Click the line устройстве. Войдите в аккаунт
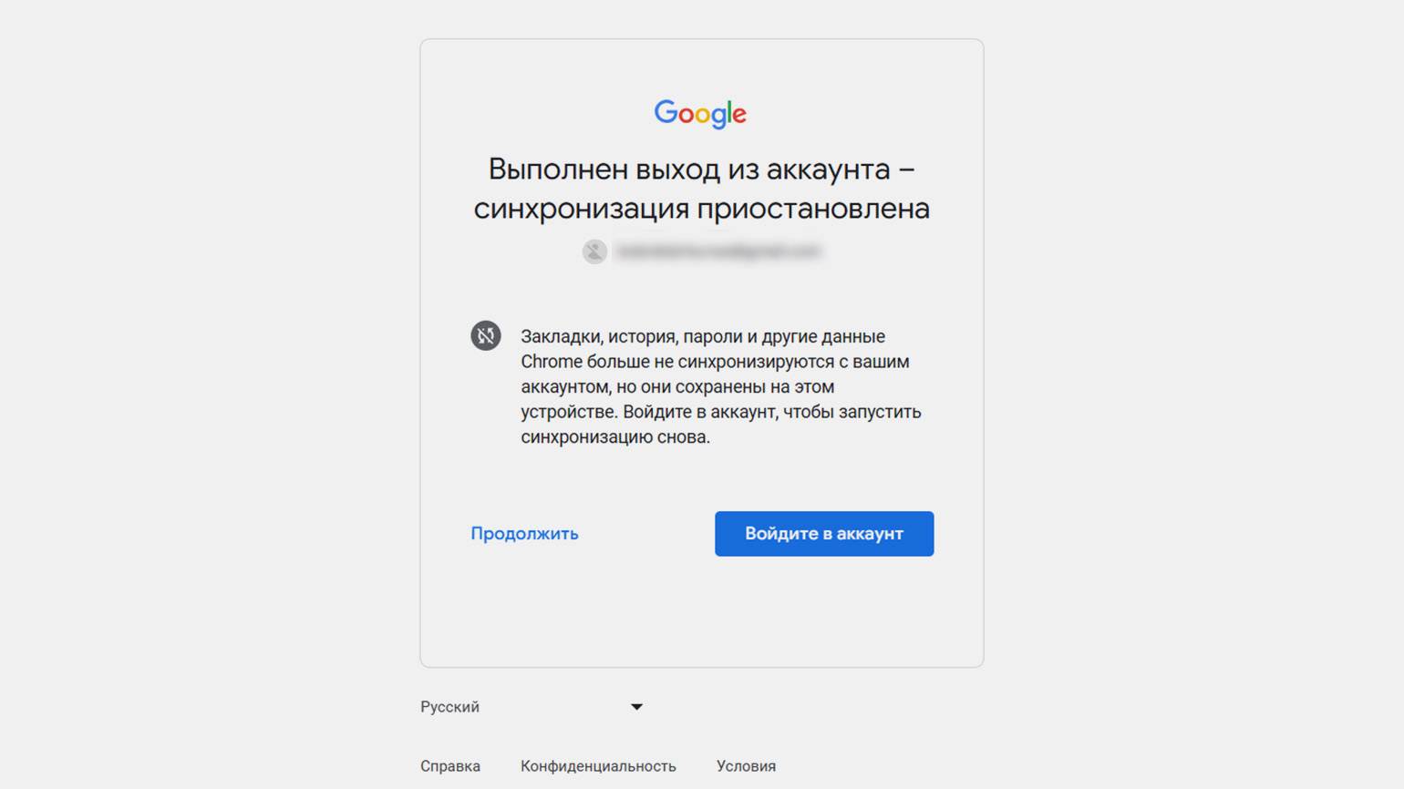 coord(721,412)
